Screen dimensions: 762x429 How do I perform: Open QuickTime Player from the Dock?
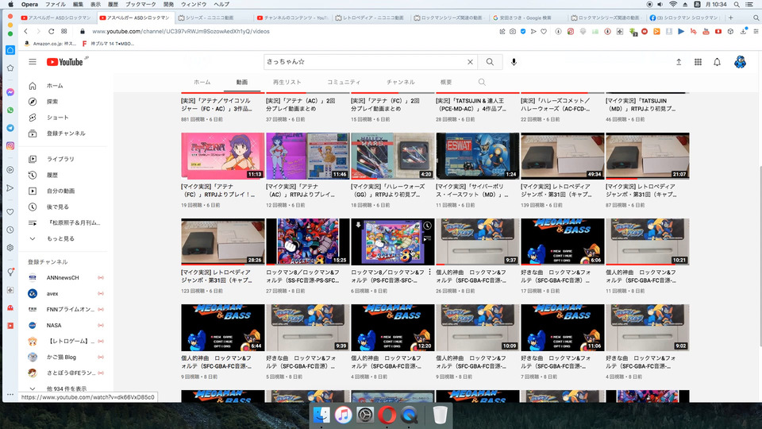[410, 415]
